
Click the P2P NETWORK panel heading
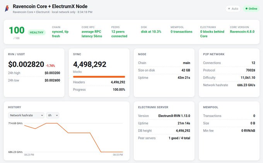(213, 54)
